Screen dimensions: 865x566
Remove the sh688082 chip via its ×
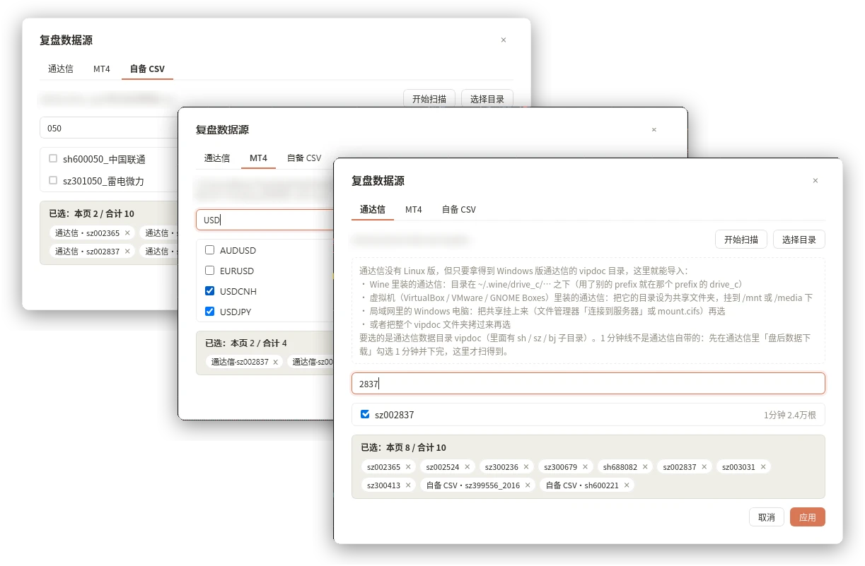point(645,467)
